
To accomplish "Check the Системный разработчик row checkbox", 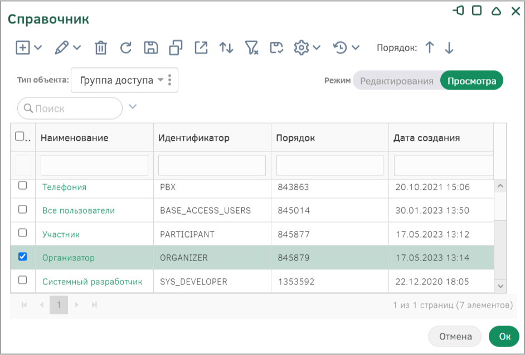I will [22, 280].
